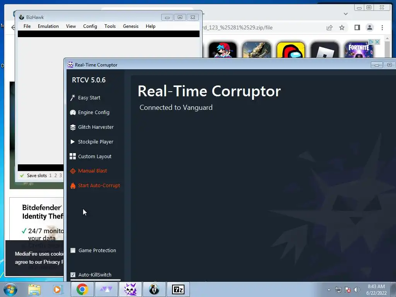Open Chrome profile avatar
Screen dimensions: 396x297
[x=370, y=27]
